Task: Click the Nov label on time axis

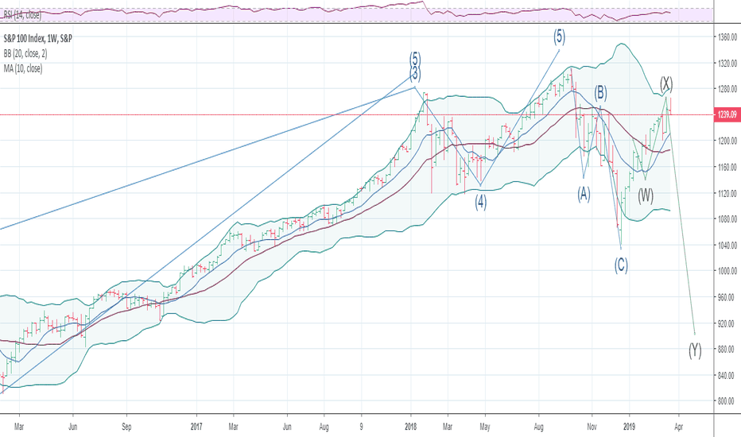Action: click(x=592, y=427)
